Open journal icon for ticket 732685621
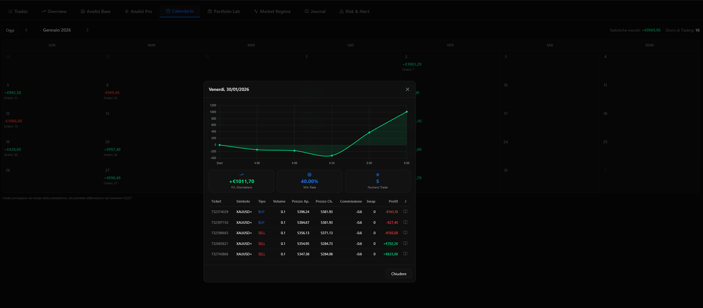703x308 pixels. [x=405, y=244]
